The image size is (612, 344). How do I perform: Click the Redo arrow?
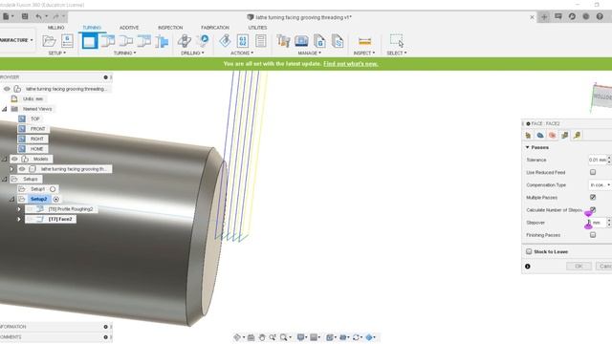pyautogui.click(x=56, y=16)
